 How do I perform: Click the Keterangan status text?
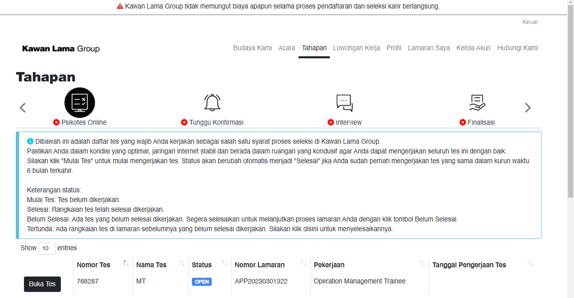[54, 190]
